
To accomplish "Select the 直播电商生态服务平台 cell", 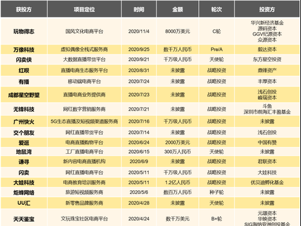I will (x=84, y=70).
